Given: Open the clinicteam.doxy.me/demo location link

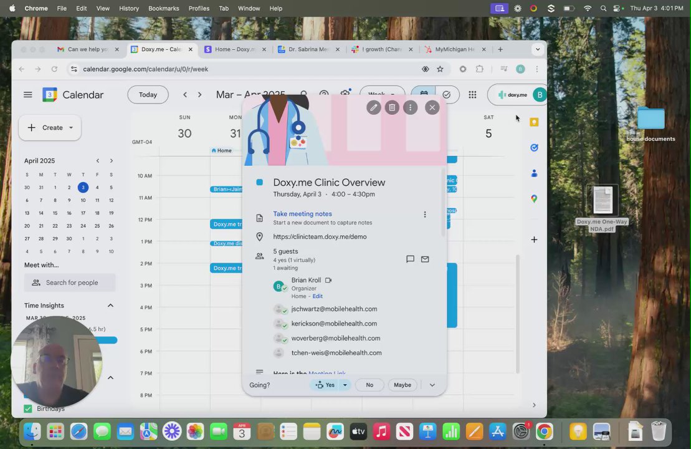Looking at the screenshot, I should [x=320, y=236].
